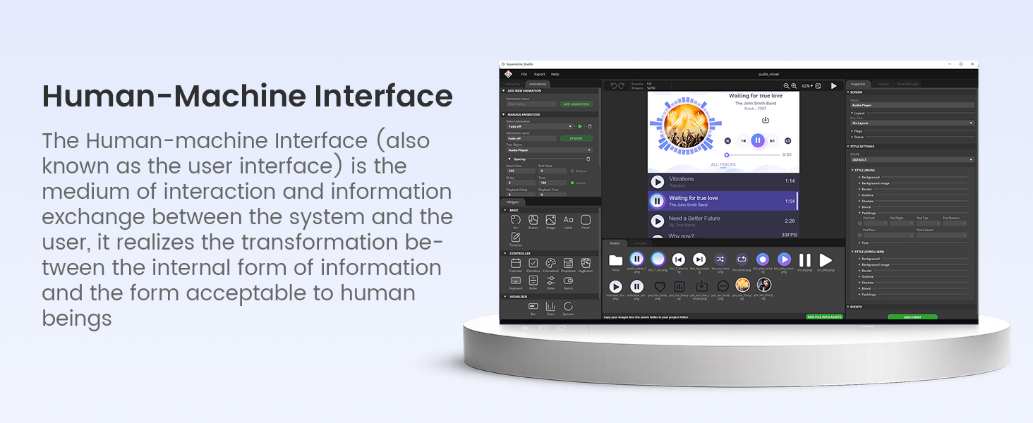Select the Slider widget icon

tap(550, 281)
